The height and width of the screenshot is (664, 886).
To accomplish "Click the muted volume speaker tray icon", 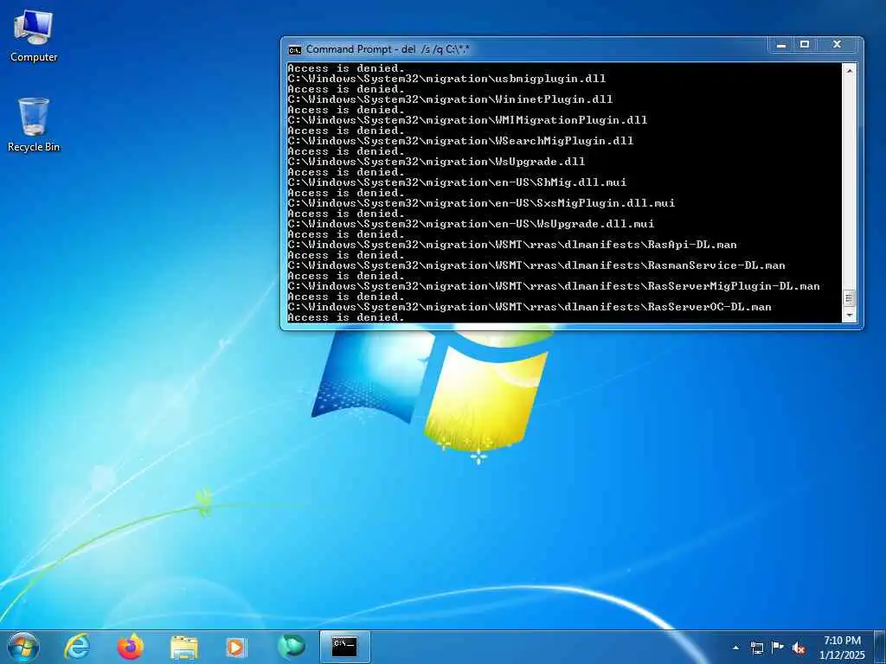I will click(x=799, y=648).
